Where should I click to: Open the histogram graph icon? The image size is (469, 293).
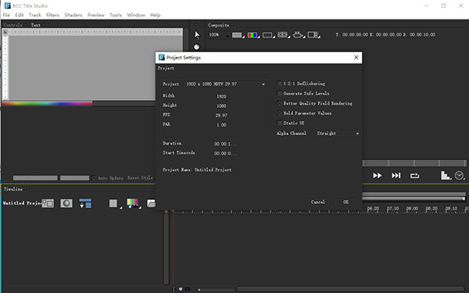pyautogui.click(x=446, y=176)
